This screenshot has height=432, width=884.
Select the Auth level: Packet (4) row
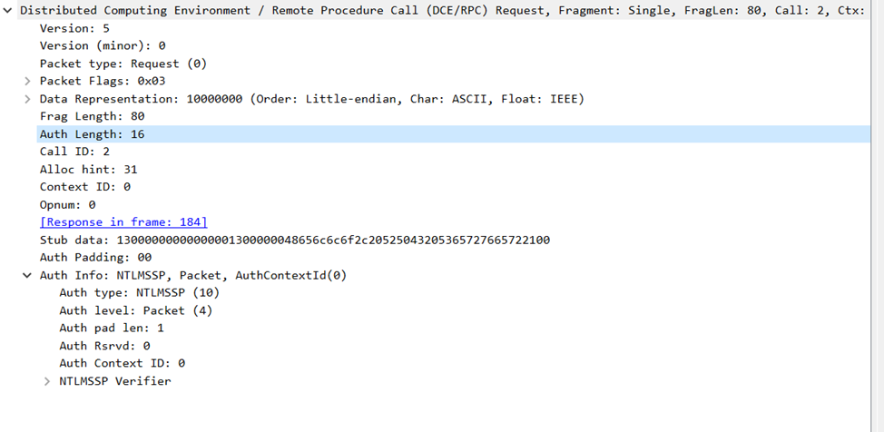tap(135, 310)
